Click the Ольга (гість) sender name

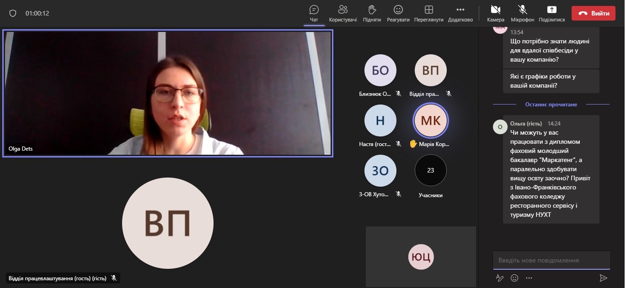point(526,124)
